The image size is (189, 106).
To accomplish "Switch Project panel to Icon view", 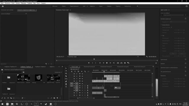I will click(x=8, y=98).
